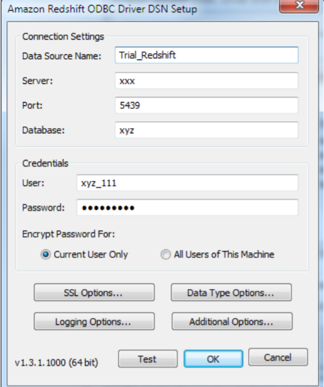Click the Data Source Name label

coord(62,56)
